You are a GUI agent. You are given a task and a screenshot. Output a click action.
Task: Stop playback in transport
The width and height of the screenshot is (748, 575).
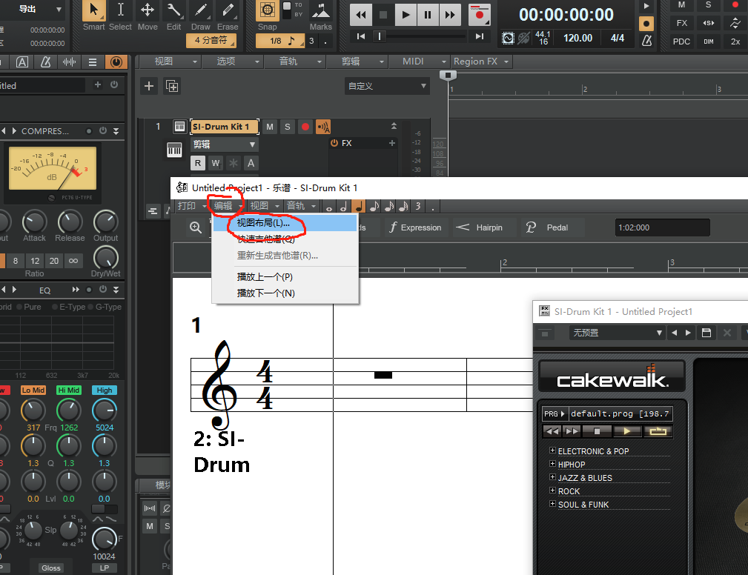(x=383, y=15)
